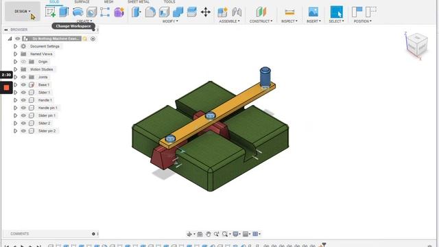This screenshot has width=439, height=247.
Task: Click the Look At icon
Action: pyautogui.click(x=200, y=234)
